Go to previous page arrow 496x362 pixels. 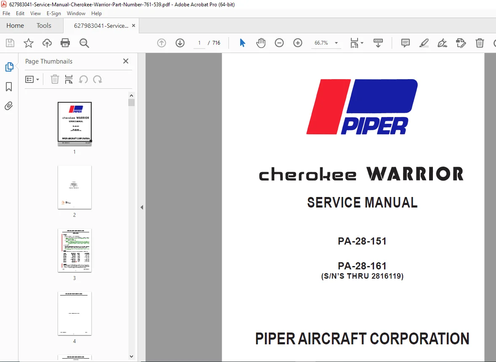click(x=161, y=43)
